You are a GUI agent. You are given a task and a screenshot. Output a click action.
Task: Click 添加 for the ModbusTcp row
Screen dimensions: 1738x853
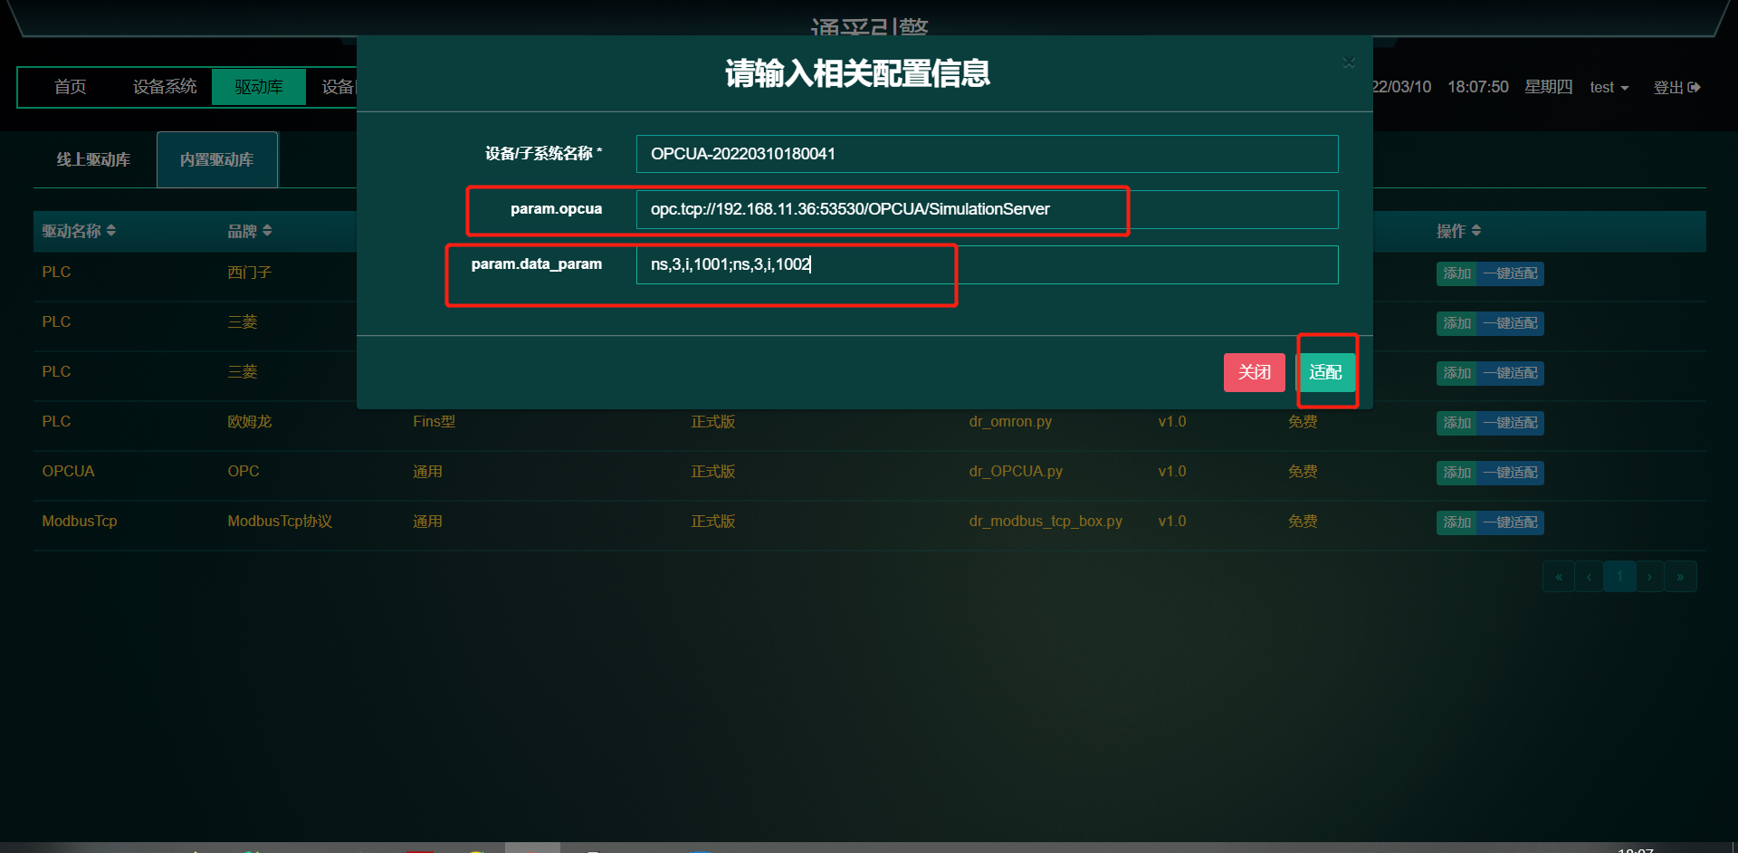[x=1456, y=522]
